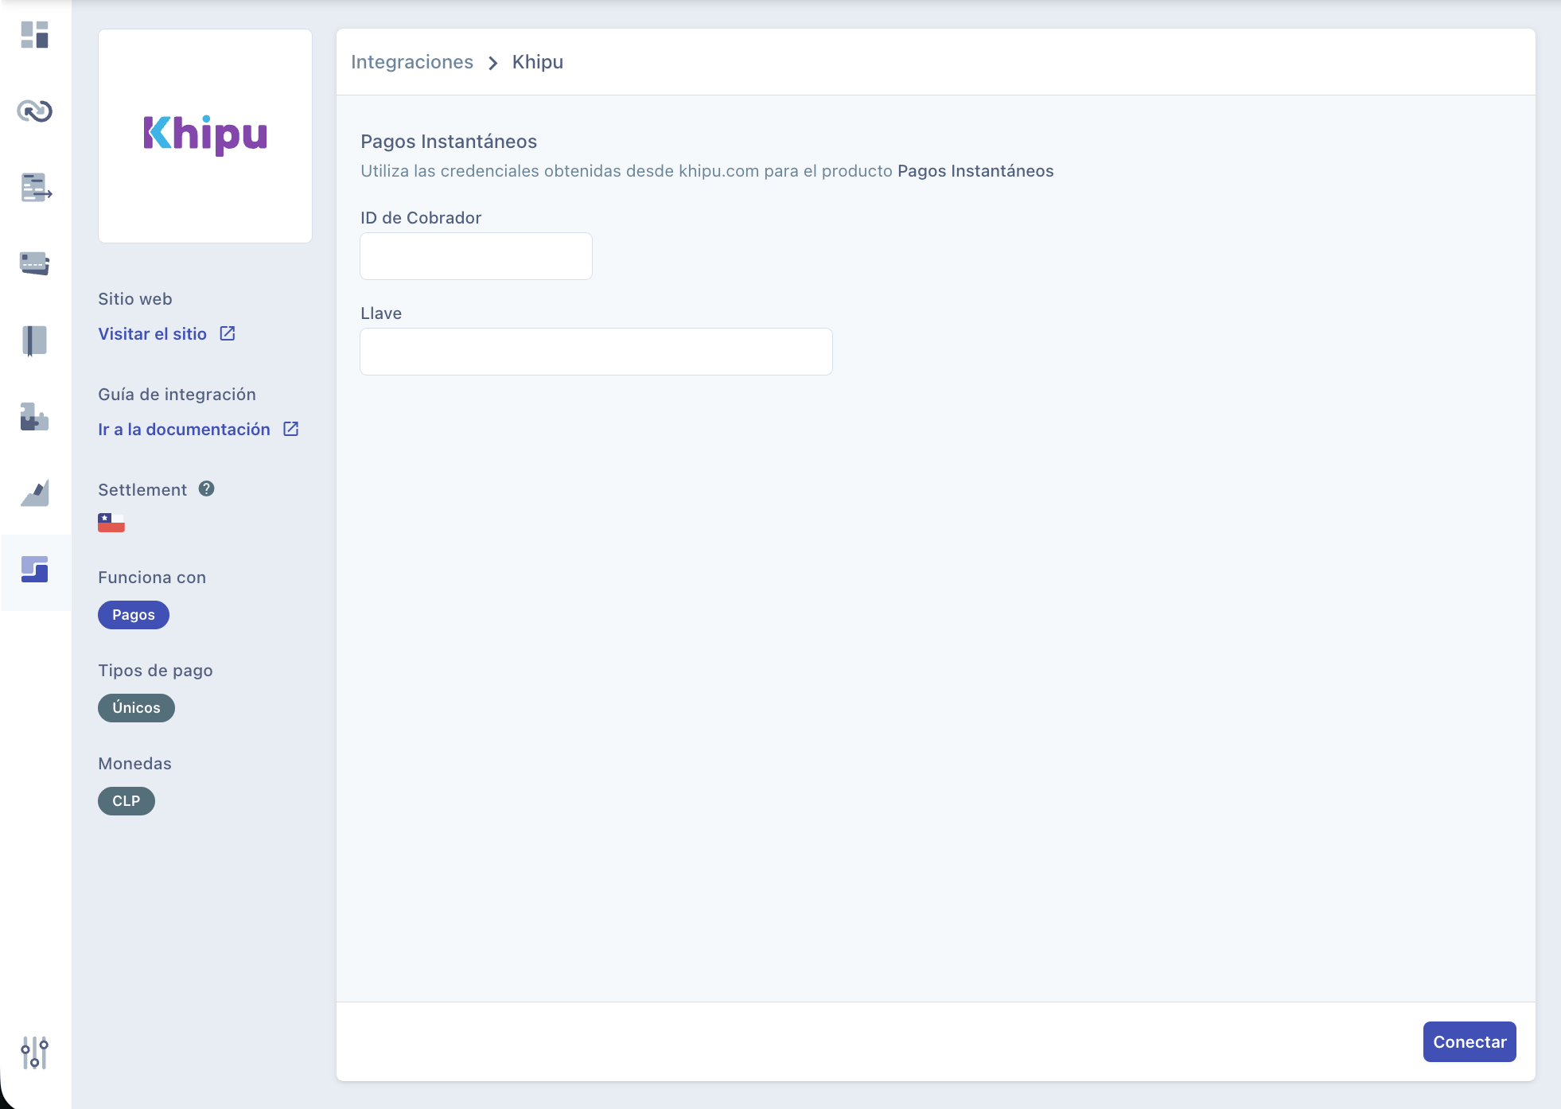Click external link icon beside Visitar el sitio

point(228,333)
